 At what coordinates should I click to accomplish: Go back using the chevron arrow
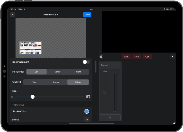pos(12,15)
